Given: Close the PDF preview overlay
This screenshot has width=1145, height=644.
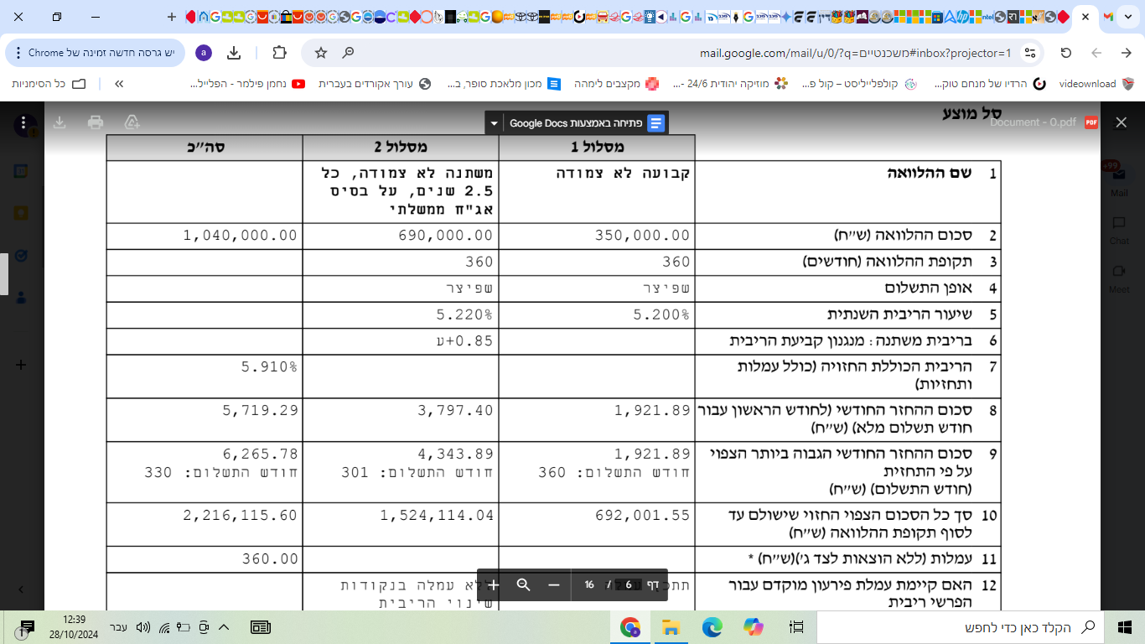Looking at the screenshot, I should (x=1122, y=122).
